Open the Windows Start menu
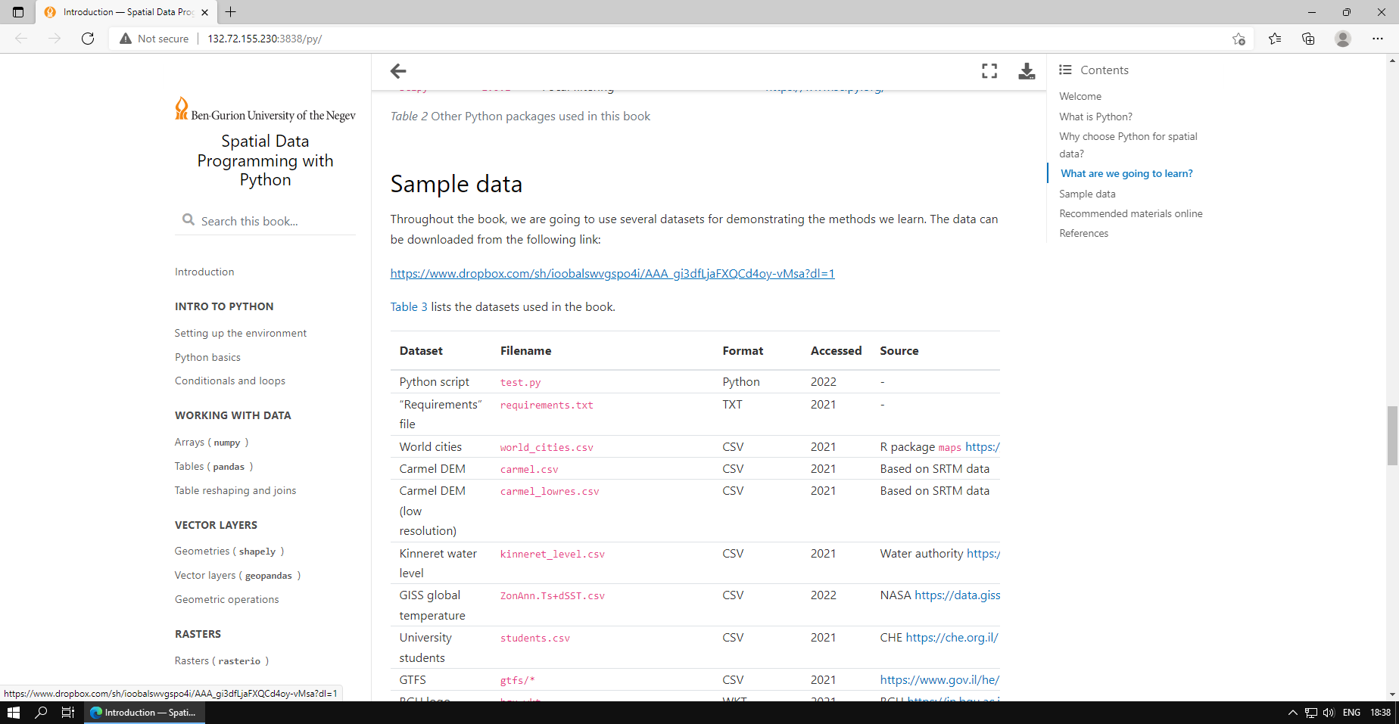 (x=13, y=713)
